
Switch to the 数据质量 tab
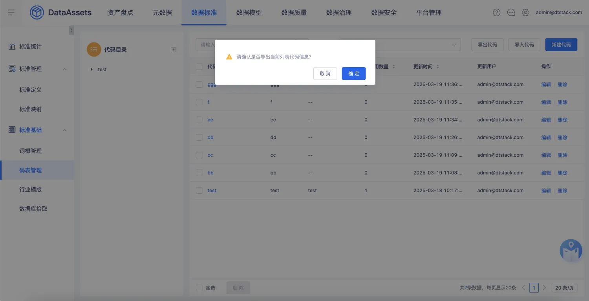tap(294, 13)
